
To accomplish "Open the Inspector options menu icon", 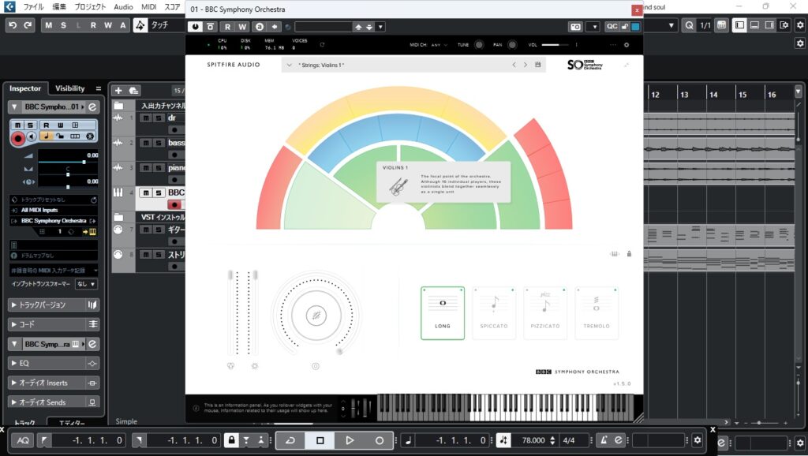I will point(98,88).
